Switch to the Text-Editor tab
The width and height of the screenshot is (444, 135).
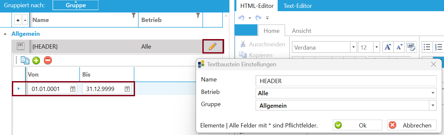click(x=298, y=6)
